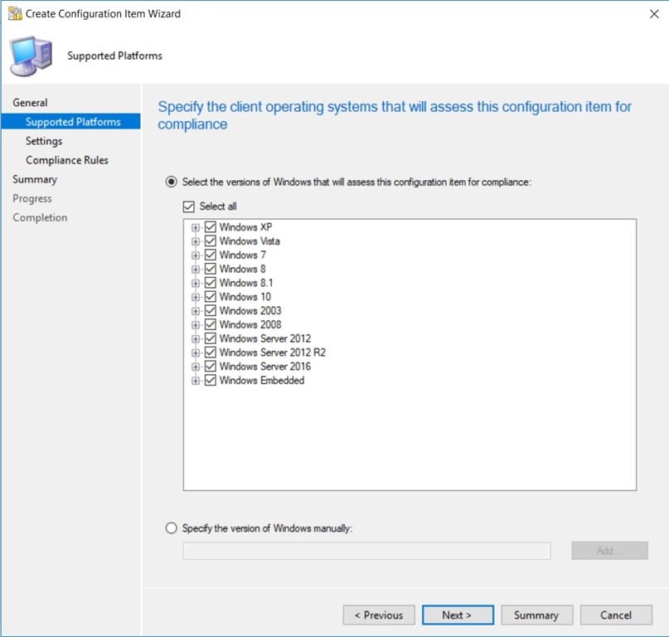Cancel the wizard

click(616, 615)
